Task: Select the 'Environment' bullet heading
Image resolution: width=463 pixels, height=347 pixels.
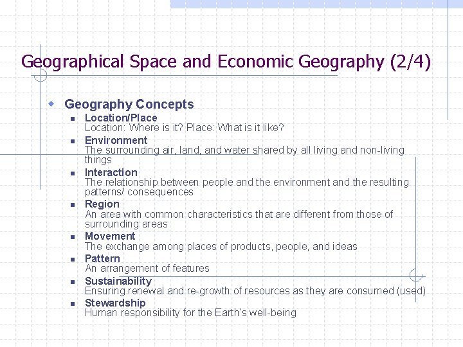Action: coord(116,140)
